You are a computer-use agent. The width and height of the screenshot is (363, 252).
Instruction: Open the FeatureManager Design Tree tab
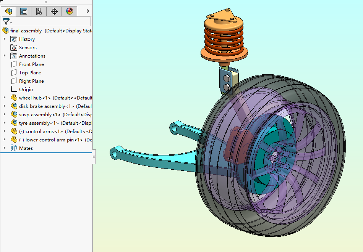8,11
